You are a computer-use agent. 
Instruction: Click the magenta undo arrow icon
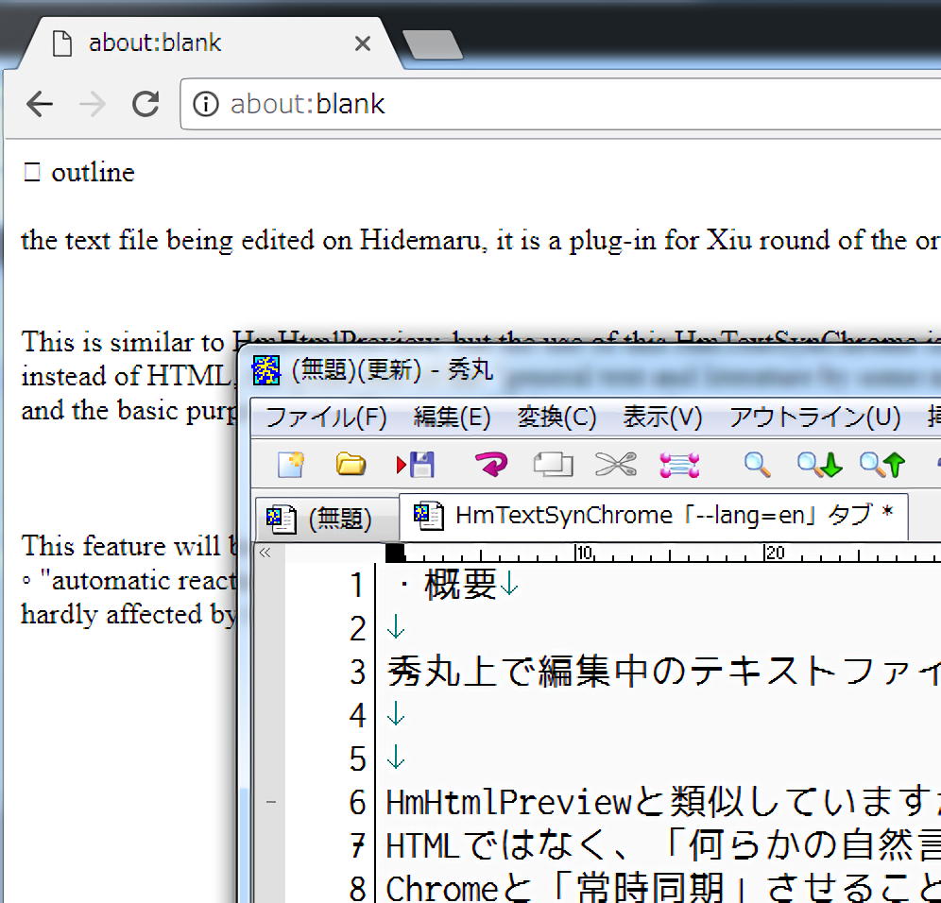coord(491,465)
